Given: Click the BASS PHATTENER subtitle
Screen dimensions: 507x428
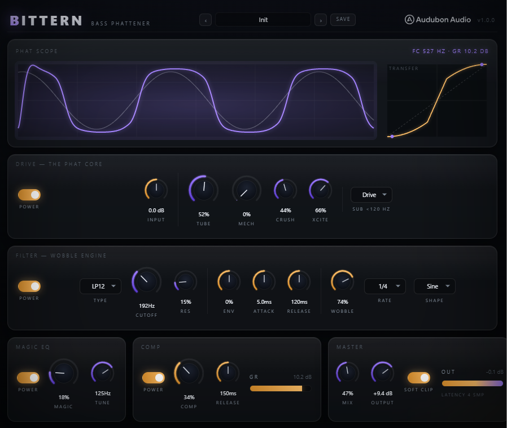Looking at the screenshot, I should pyautogui.click(x=121, y=24).
